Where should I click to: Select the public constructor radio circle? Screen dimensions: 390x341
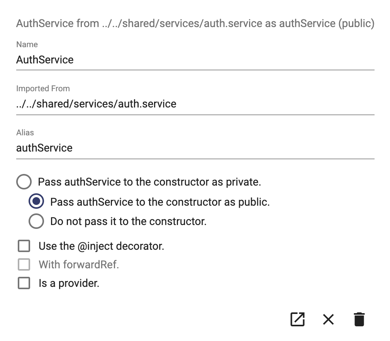[x=36, y=201]
